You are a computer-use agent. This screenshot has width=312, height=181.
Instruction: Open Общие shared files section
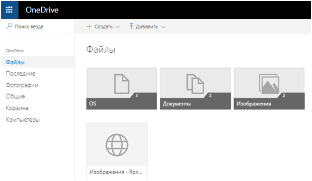click(15, 96)
